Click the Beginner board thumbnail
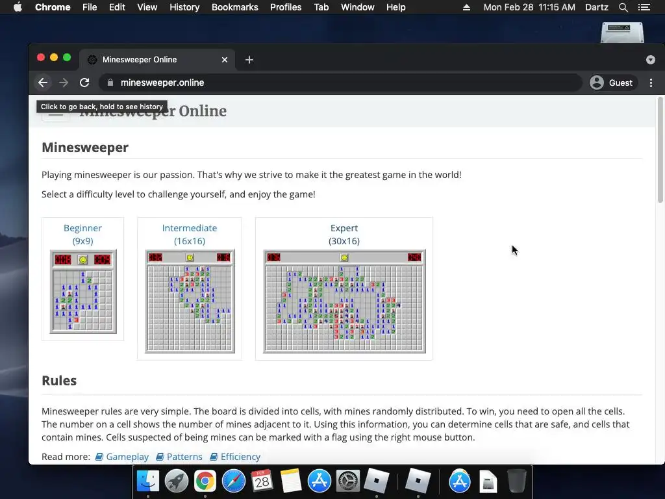This screenshot has width=665, height=499. pos(83,292)
